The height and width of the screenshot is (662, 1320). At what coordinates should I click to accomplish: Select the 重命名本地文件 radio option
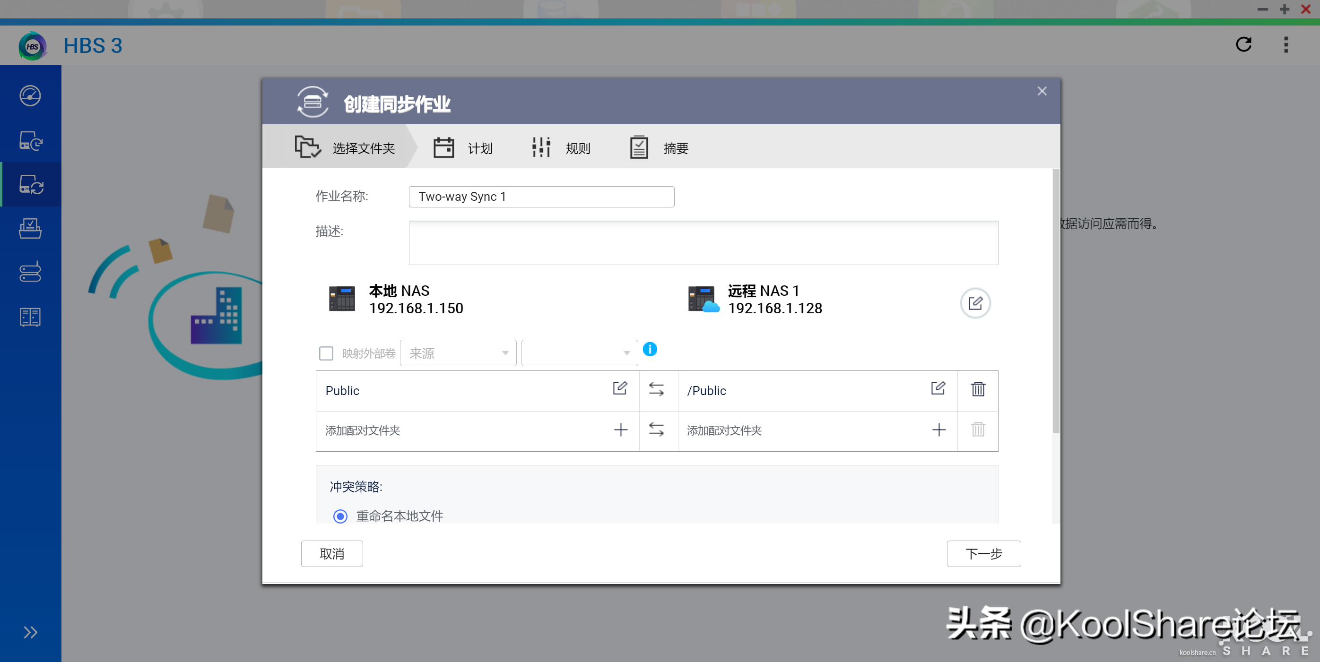(340, 516)
